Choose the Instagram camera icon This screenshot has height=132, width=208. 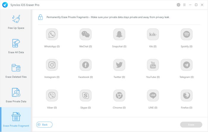tap(52, 65)
